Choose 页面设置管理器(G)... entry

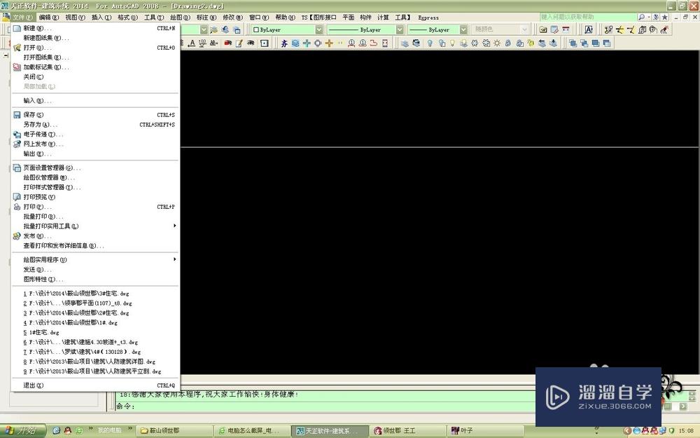coord(95,168)
